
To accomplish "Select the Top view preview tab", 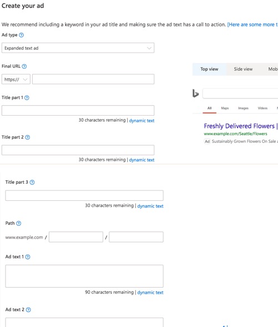I will (x=209, y=69).
